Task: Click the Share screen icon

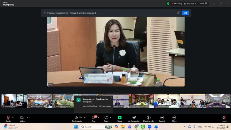Action: click(x=120, y=118)
